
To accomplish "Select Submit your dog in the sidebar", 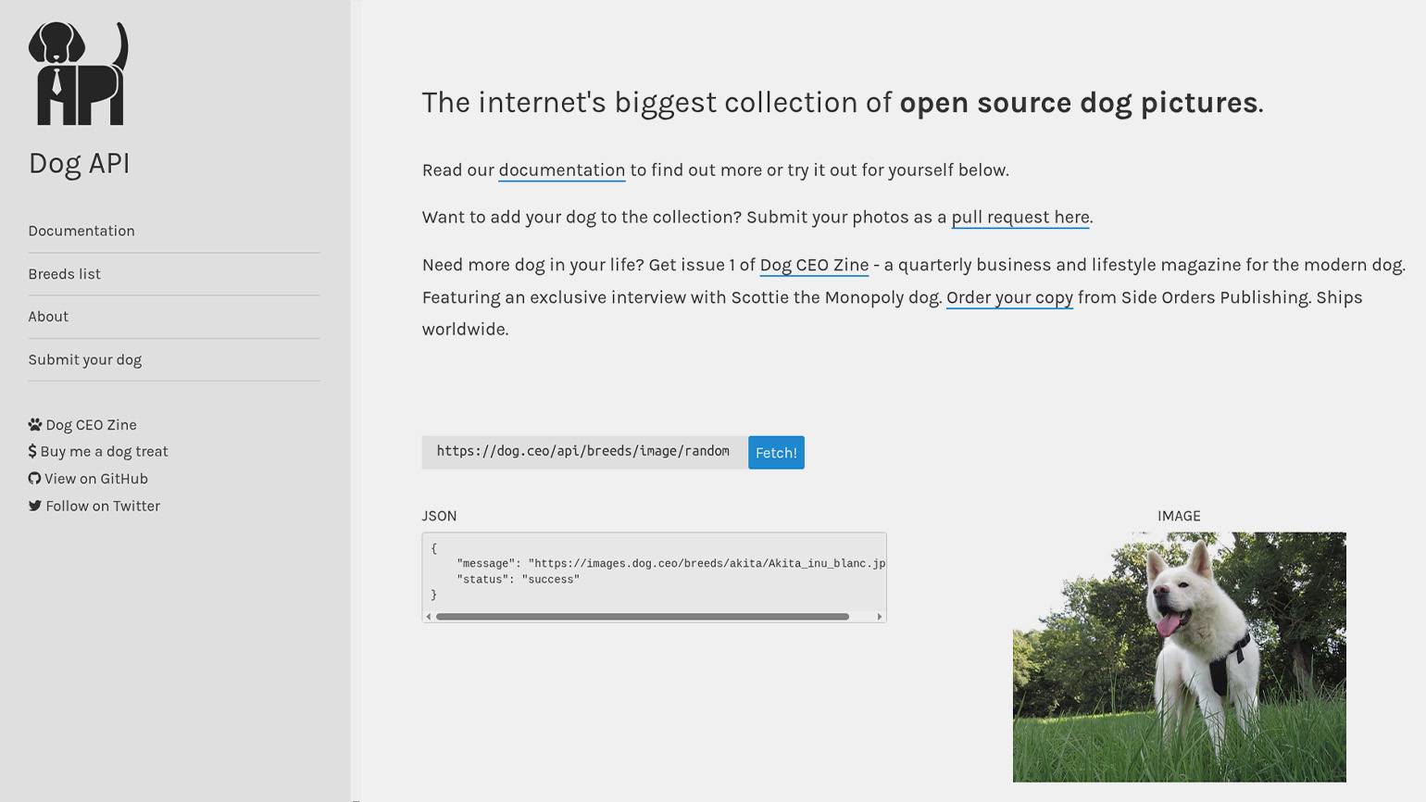I will [85, 360].
